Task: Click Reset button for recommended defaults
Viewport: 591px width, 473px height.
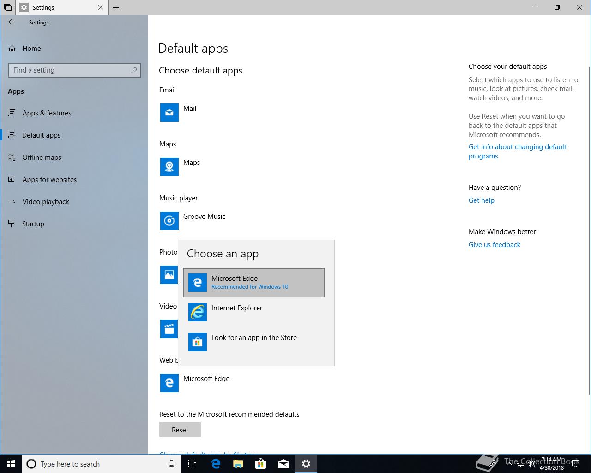Action: [x=180, y=430]
